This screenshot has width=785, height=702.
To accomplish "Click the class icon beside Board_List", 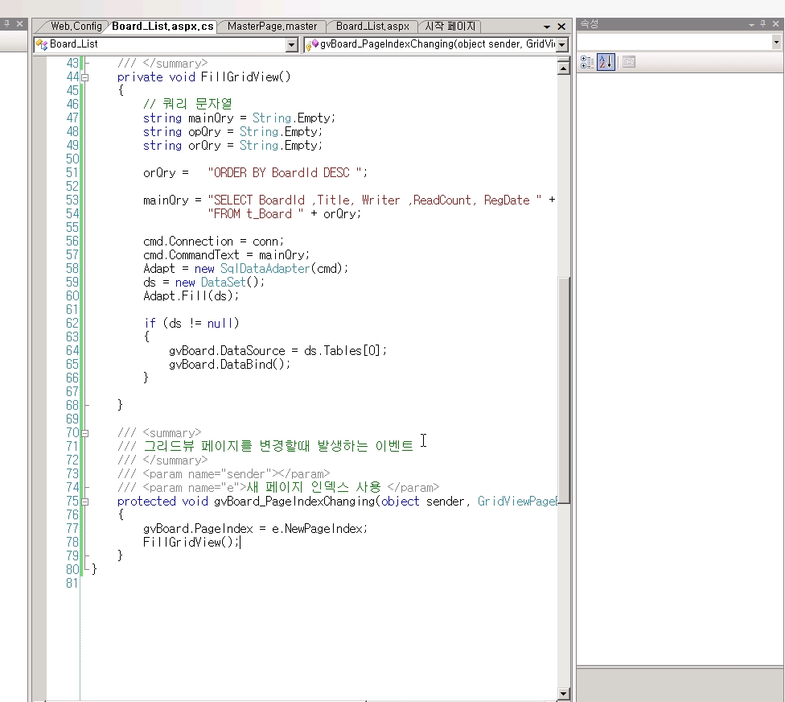I will (x=42, y=44).
